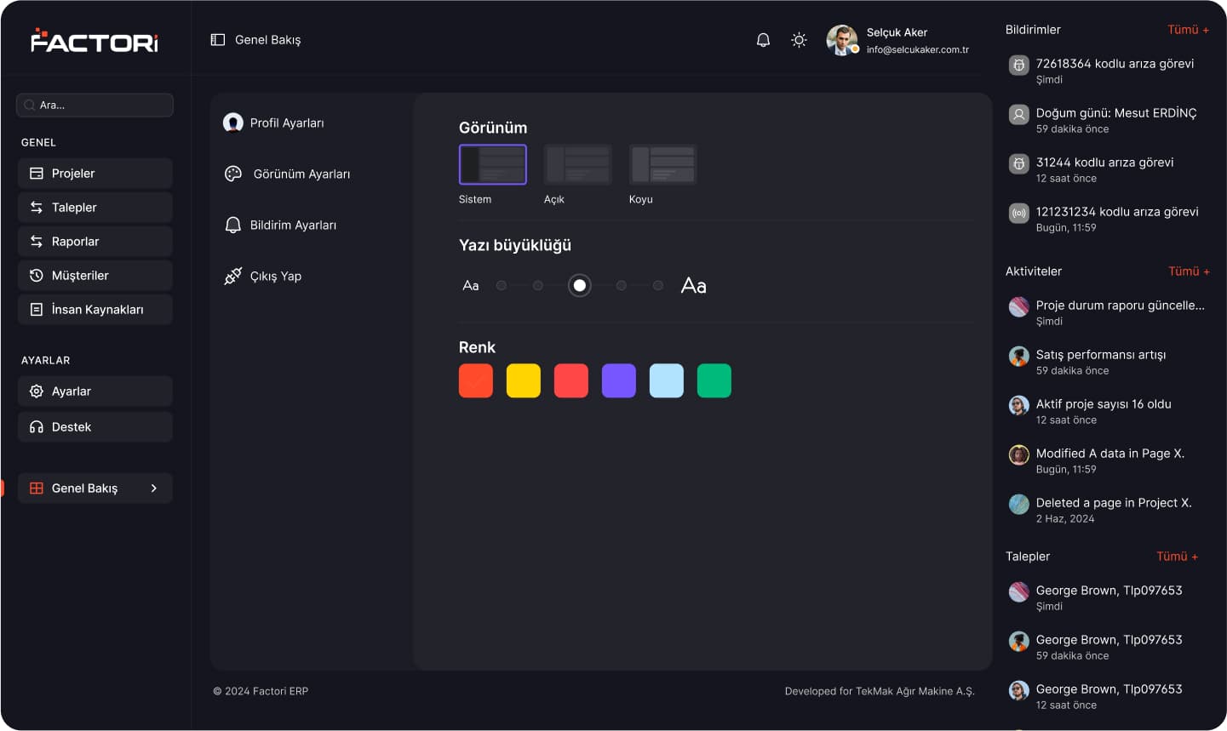The width and height of the screenshot is (1227, 731).
Task: Choose the largest font size step
Action: pyautogui.click(x=658, y=286)
